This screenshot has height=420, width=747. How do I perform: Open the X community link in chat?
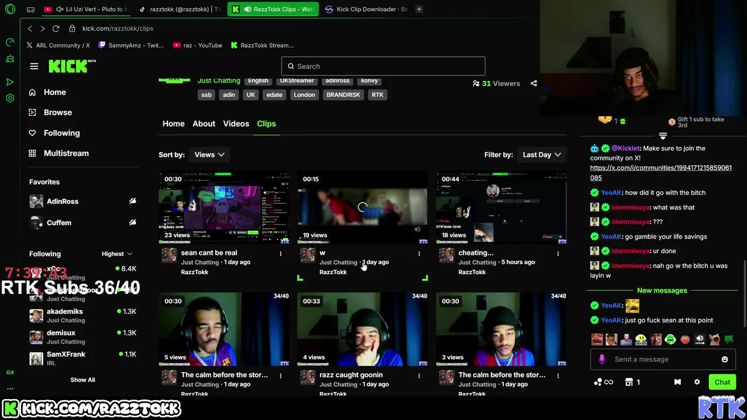click(661, 173)
